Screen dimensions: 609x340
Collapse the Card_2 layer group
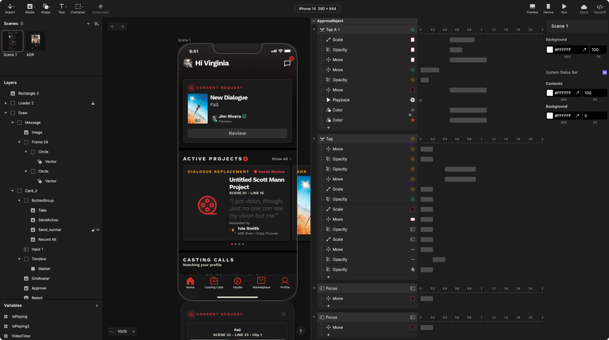tap(13, 191)
